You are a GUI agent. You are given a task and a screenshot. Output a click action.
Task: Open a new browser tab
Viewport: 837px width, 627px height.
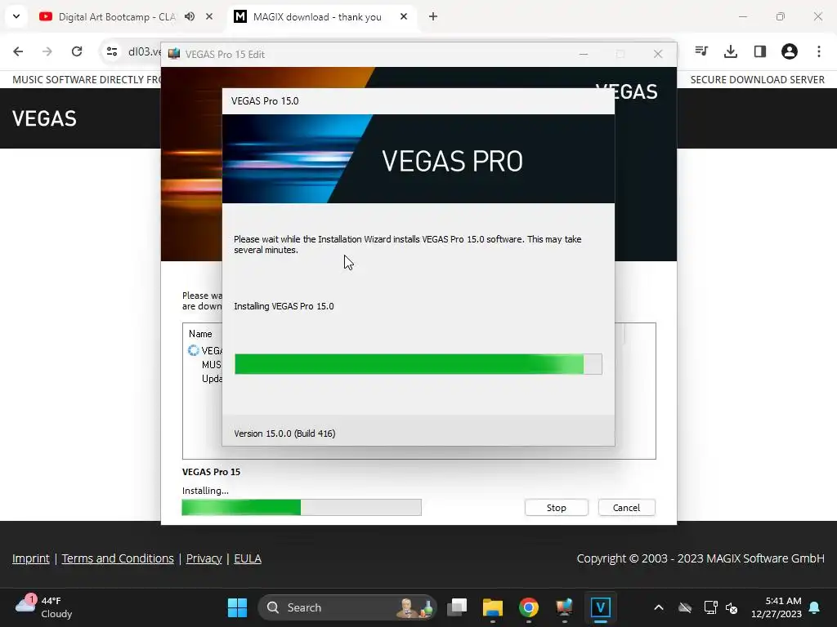433,16
